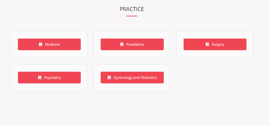Click the blank page area below the Psychiatry card
Viewport: 270px width, 126px height.
pyautogui.click(x=49, y=108)
